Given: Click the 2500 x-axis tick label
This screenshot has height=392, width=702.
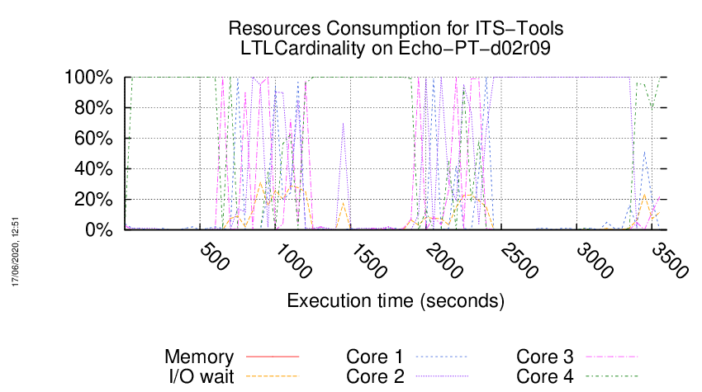Looking at the screenshot, I should (x=519, y=261).
